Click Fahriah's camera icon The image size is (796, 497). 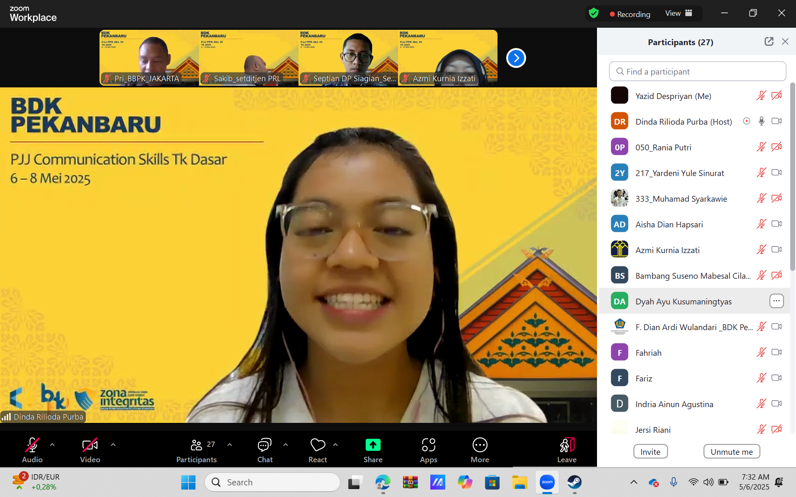pos(777,352)
